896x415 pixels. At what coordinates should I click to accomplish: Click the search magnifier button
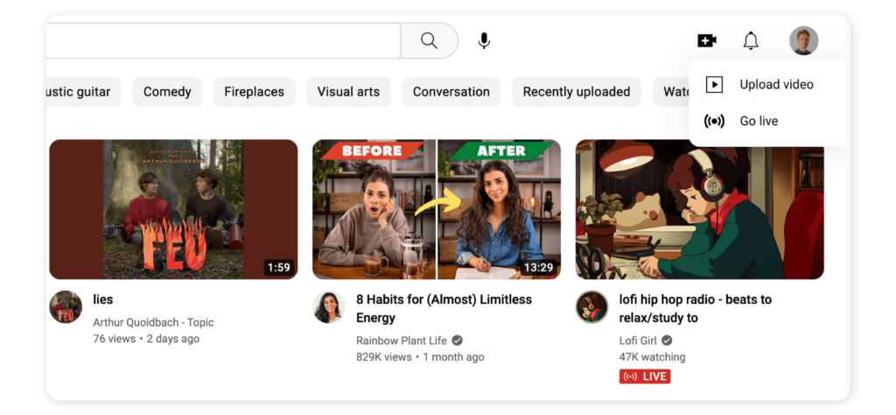(429, 40)
